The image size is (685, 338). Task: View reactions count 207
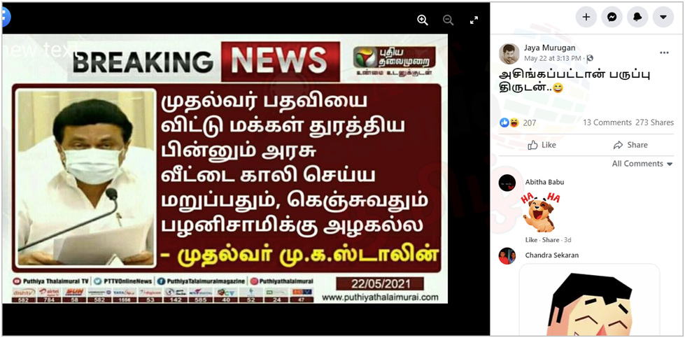[x=530, y=123]
